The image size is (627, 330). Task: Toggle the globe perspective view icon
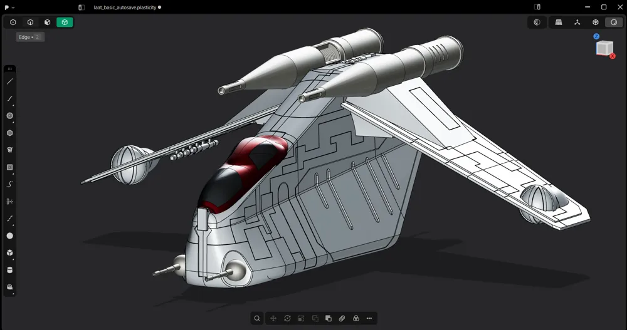[596, 23]
